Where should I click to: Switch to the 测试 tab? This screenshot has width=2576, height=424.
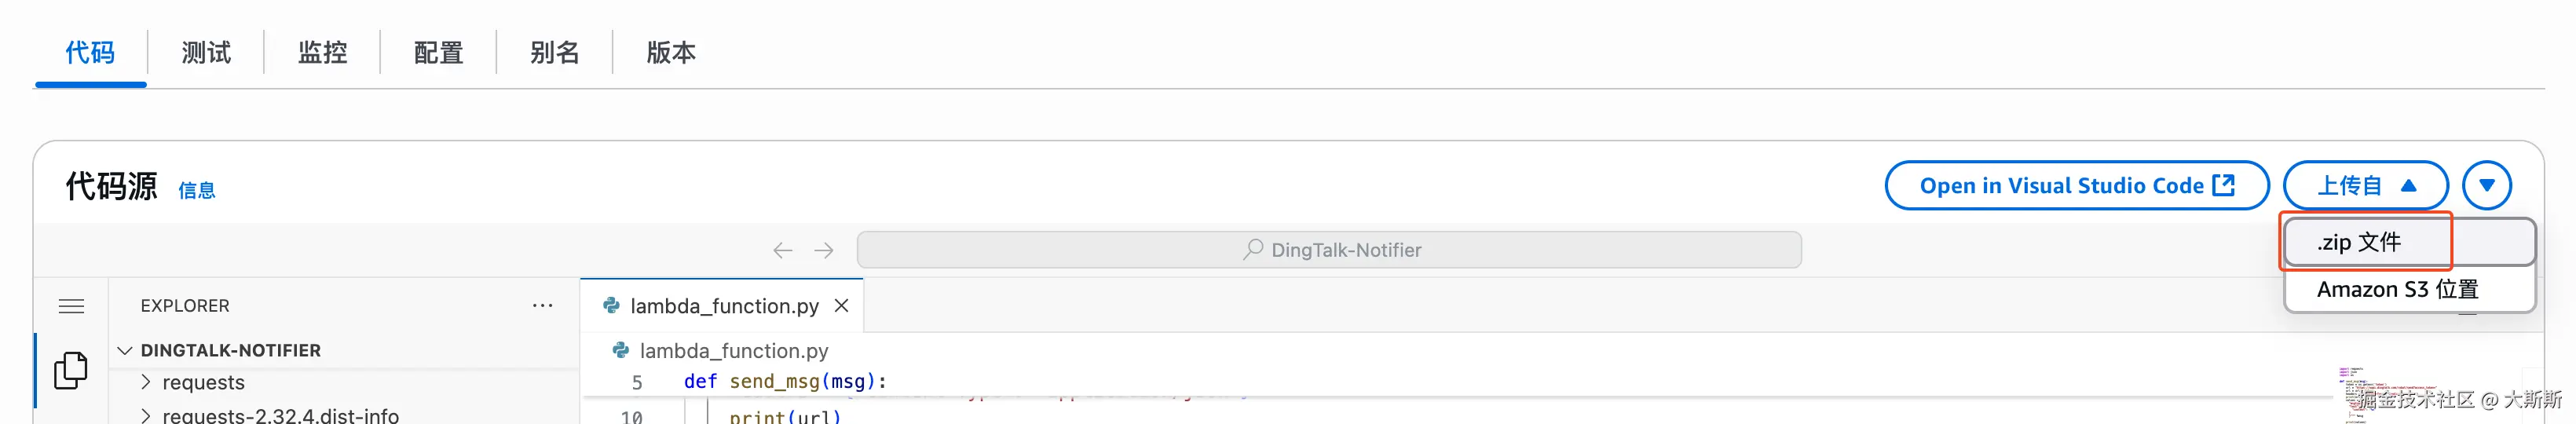pyautogui.click(x=206, y=52)
